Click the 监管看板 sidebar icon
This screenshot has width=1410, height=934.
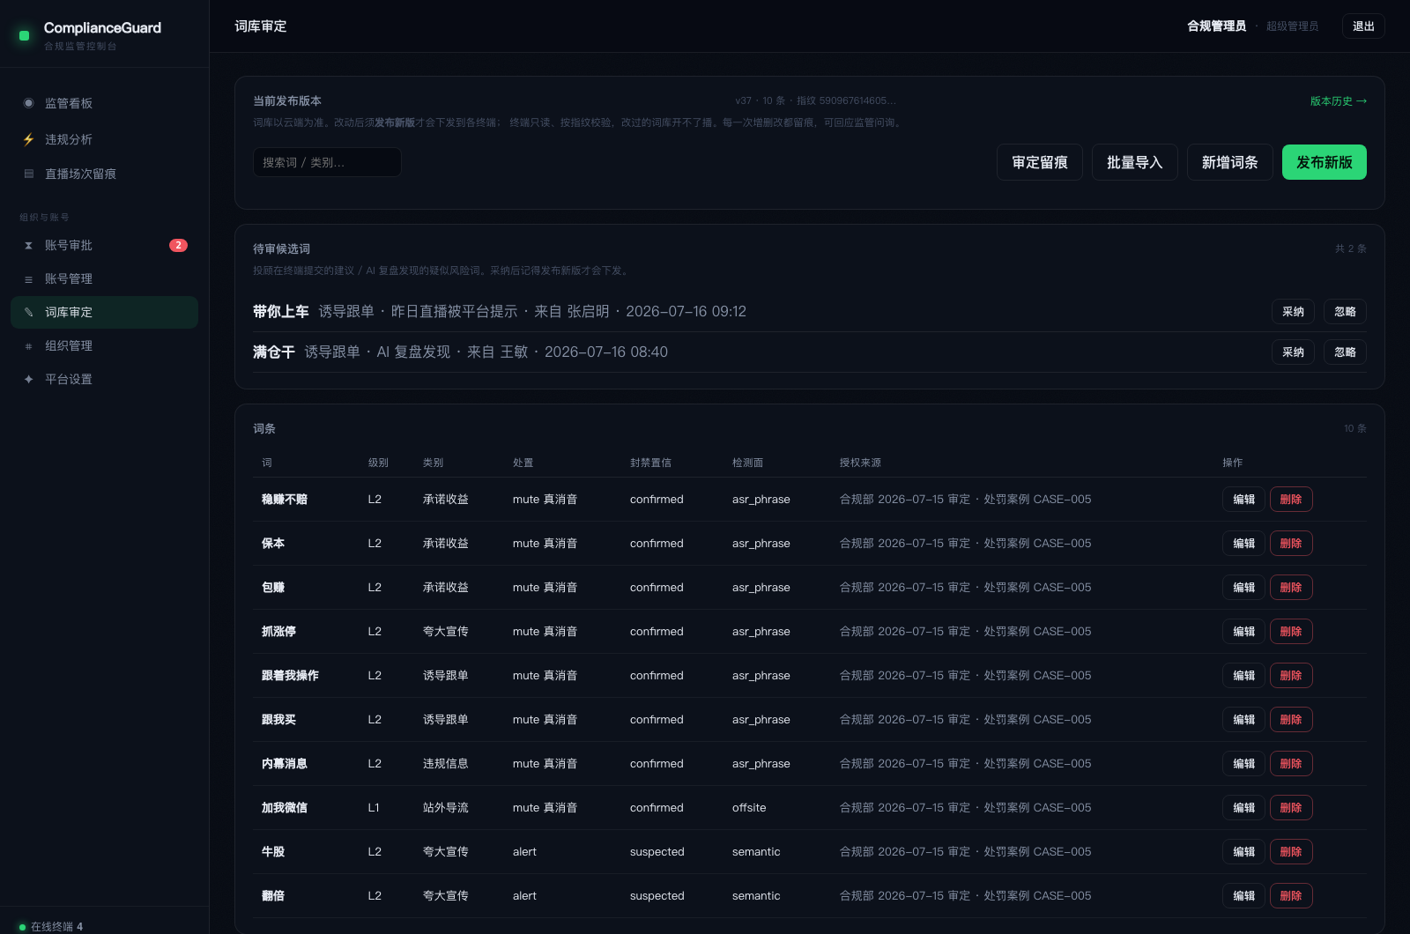(x=28, y=103)
